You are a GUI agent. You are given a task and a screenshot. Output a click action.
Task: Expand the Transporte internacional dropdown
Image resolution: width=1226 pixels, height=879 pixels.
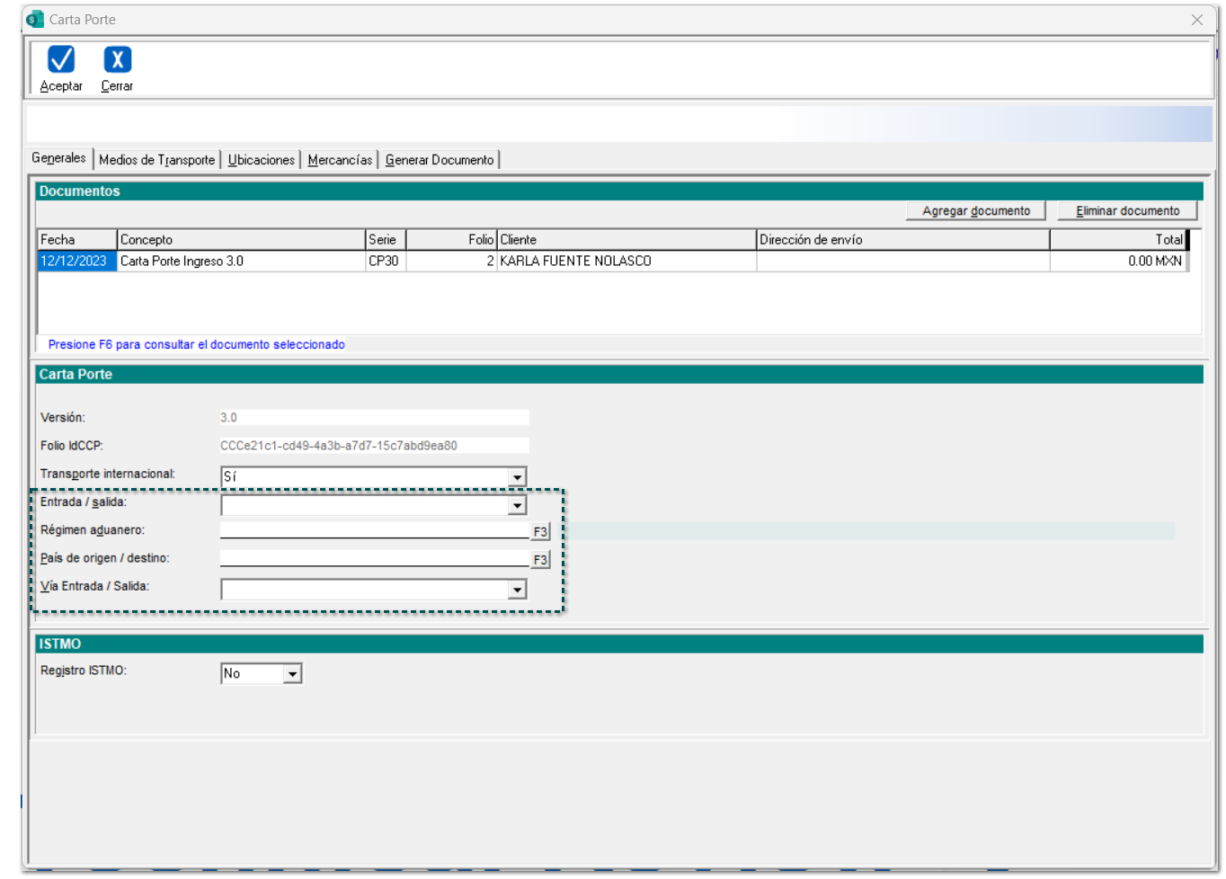point(517,477)
